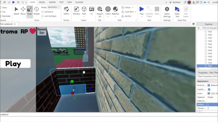Switch to the TEST tab
The height and width of the screenshot is (122, 218).
[61, 2]
